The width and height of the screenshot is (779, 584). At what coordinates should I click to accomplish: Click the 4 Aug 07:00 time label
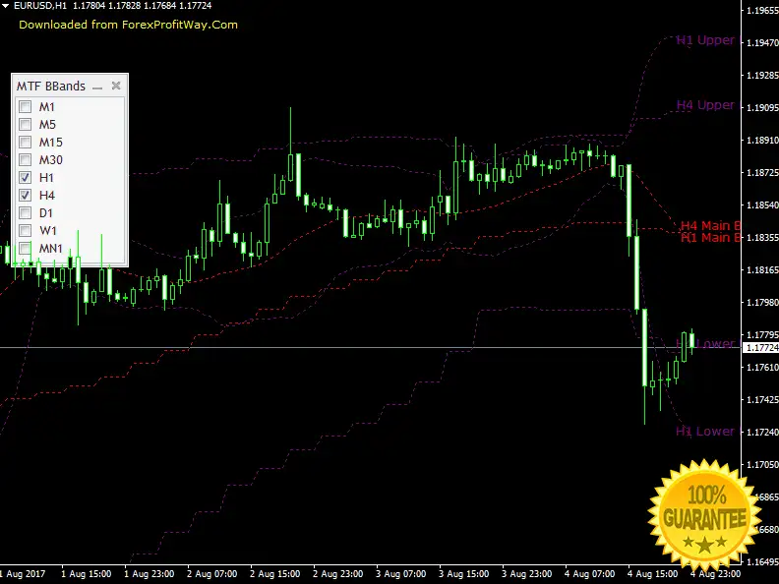coord(590,574)
